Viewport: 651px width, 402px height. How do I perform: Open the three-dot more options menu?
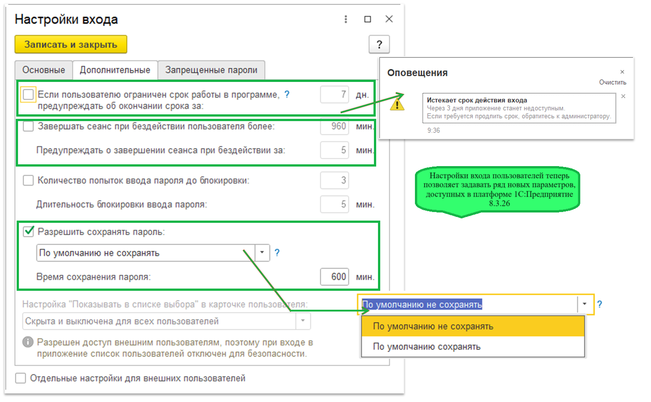(346, 19)
